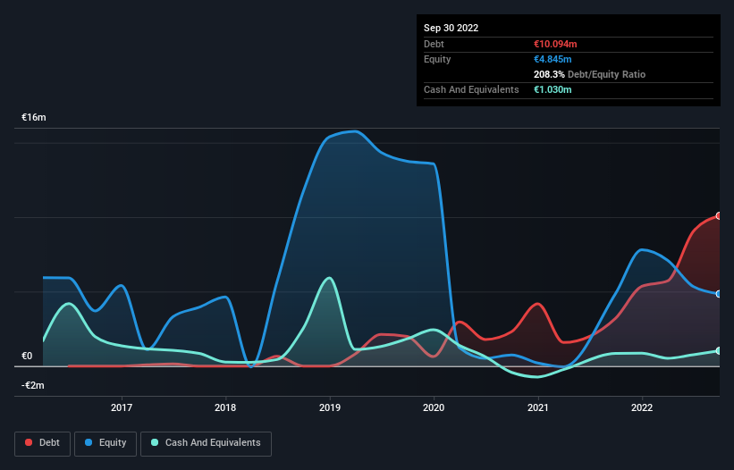This screenshot has width=734, height=470.
Task: Click the Debt label in tooltip
Action: [434, 44]
